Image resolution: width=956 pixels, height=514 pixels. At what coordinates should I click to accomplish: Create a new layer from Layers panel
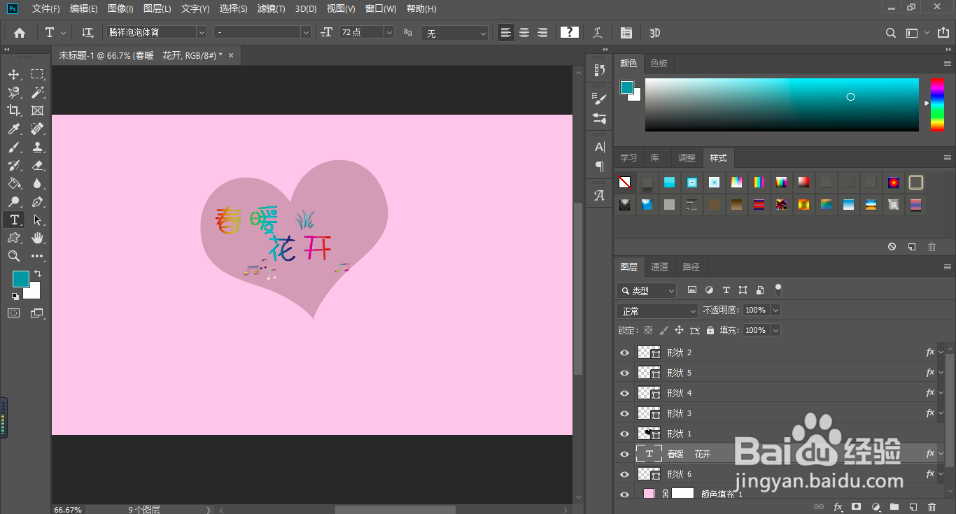point(913,506)
